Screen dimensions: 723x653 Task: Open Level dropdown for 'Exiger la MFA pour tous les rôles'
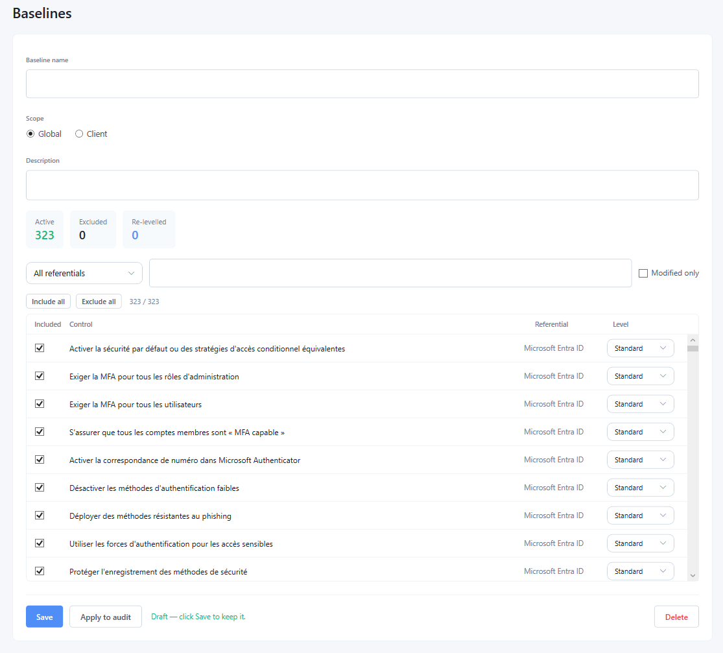pyautogui.click(x=641, y=376)
